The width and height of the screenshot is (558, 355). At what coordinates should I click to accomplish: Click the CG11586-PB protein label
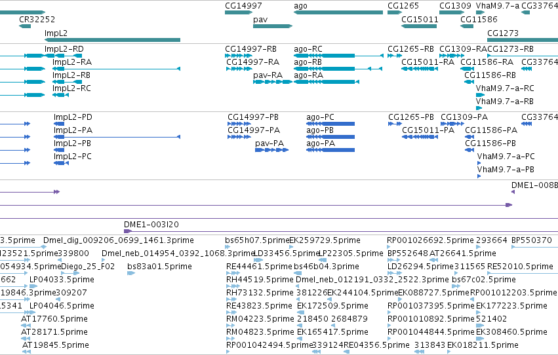[490, 143]
